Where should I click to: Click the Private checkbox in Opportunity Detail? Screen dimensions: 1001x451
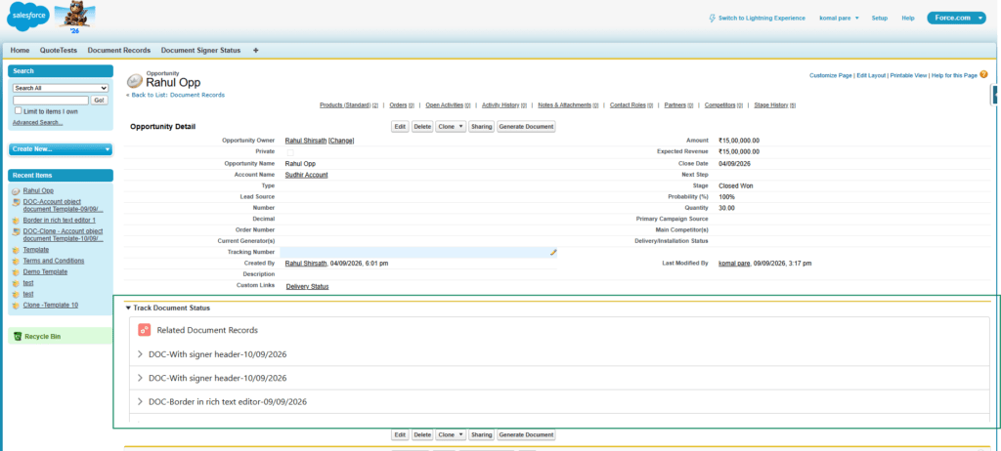(x=290, y=152)
